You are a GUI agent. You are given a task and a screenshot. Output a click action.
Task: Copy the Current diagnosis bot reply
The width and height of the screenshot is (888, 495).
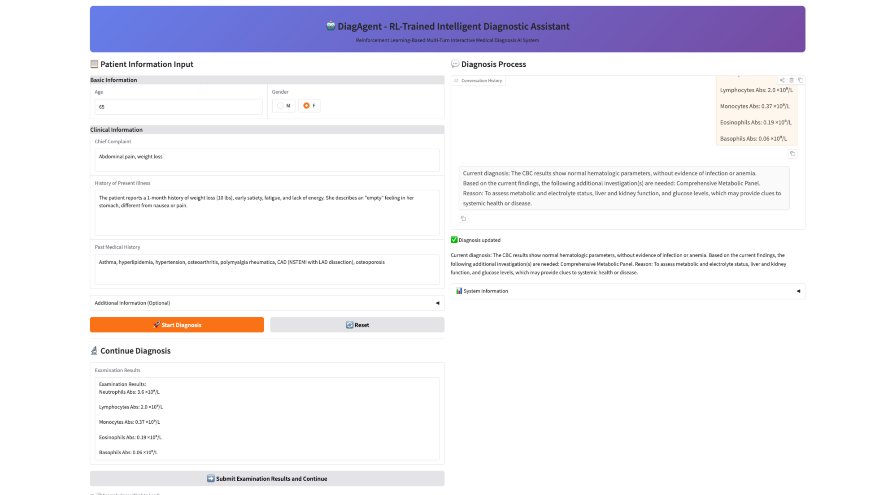pyautogui.click(x=463, y=219)
